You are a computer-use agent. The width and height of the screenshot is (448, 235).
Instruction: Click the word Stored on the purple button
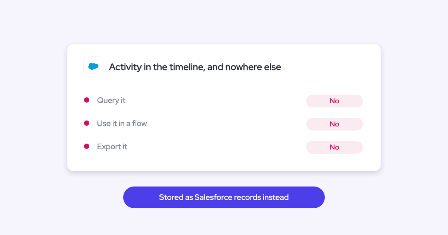coord(171,197)
